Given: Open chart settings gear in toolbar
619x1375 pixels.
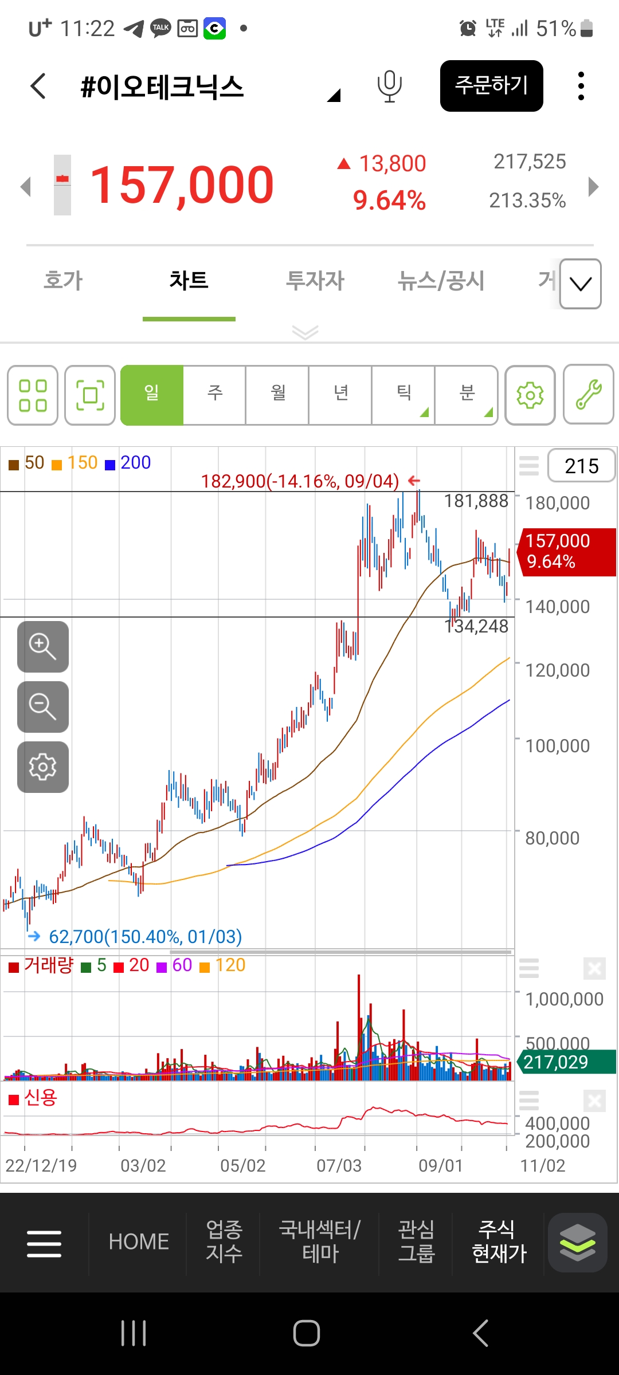Looking at the screenshot, I should coord(530,395).
